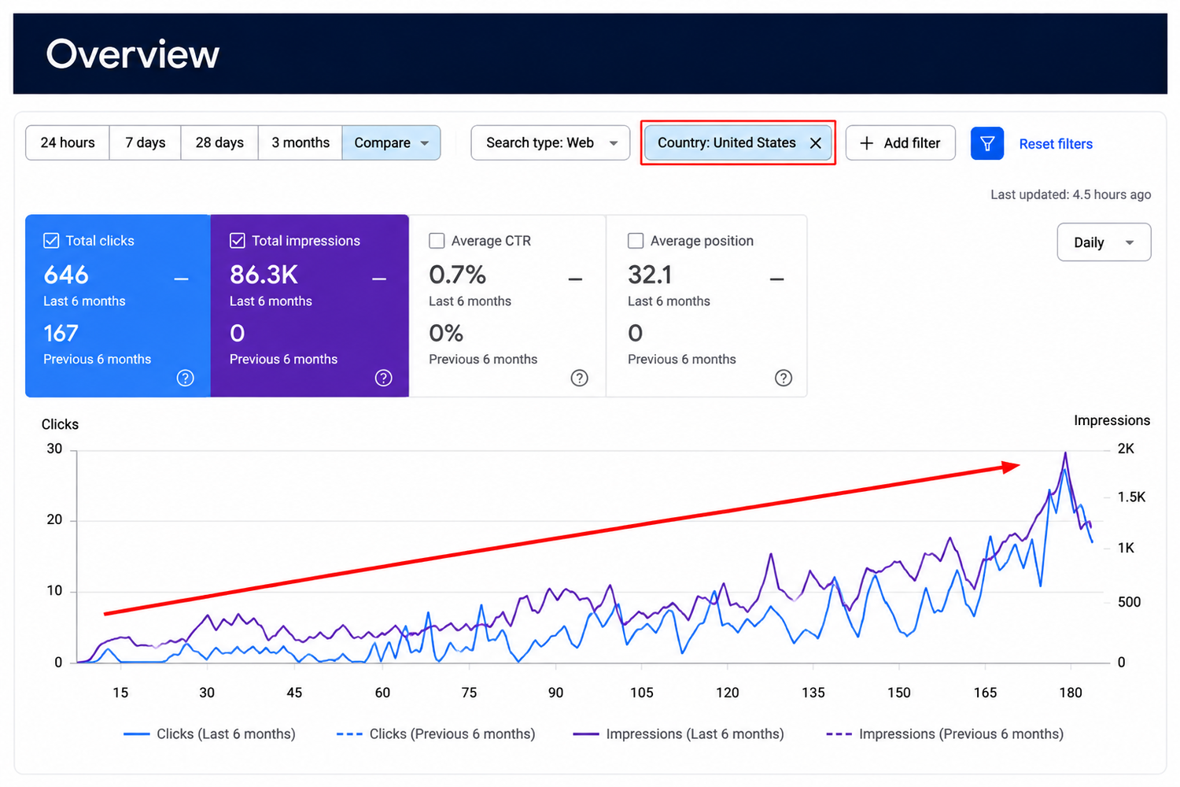Open help icon on Total clicks card
Screen dimensions: 1180x787
coord(186,378)
